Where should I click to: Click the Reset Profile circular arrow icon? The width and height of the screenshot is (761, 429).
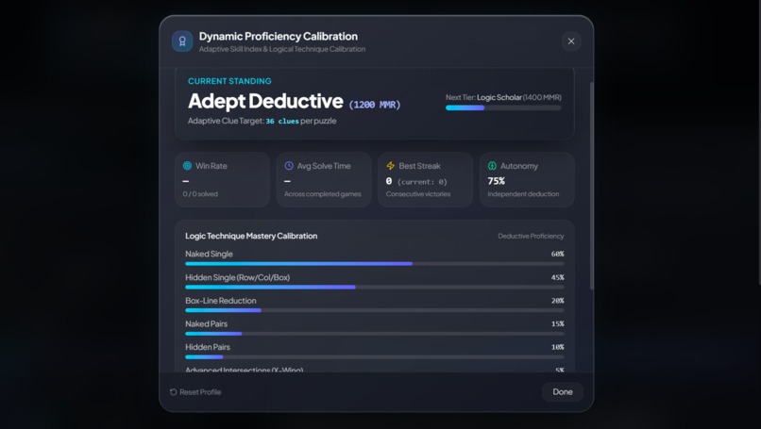point(174,392)
